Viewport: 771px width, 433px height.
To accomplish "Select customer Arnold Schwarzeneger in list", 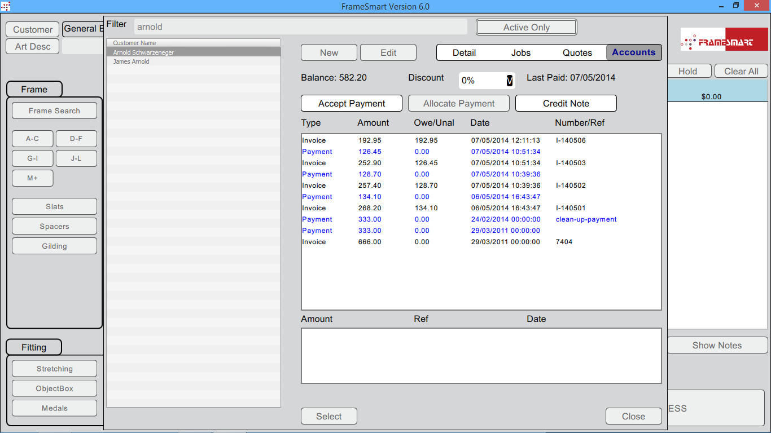I will coord(143,52).
